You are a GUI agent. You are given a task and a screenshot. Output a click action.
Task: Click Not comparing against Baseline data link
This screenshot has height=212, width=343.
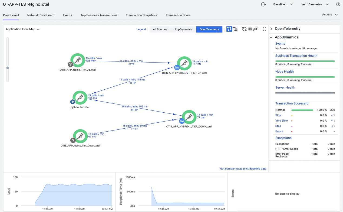243,168
